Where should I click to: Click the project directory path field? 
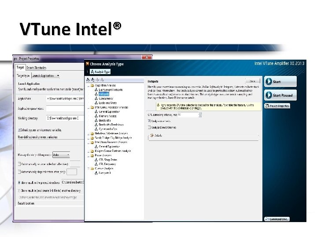(73, 183)
